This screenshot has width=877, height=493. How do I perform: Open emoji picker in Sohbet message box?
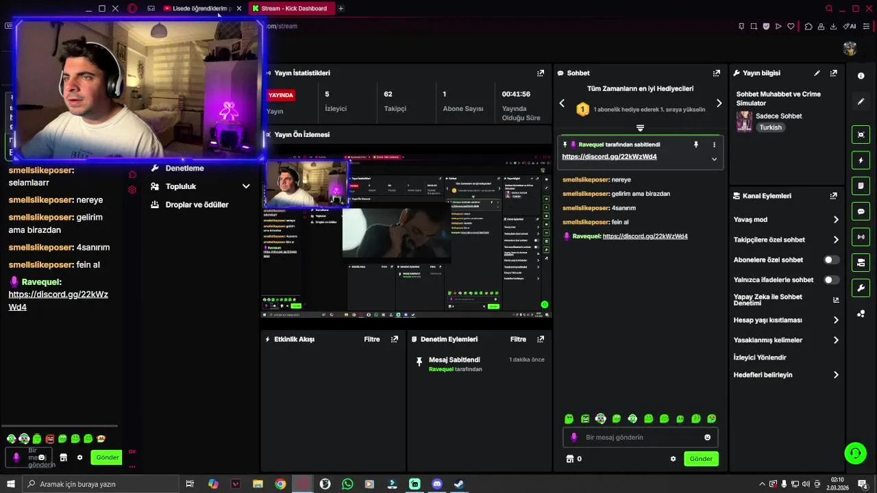[x=708, y=438]
